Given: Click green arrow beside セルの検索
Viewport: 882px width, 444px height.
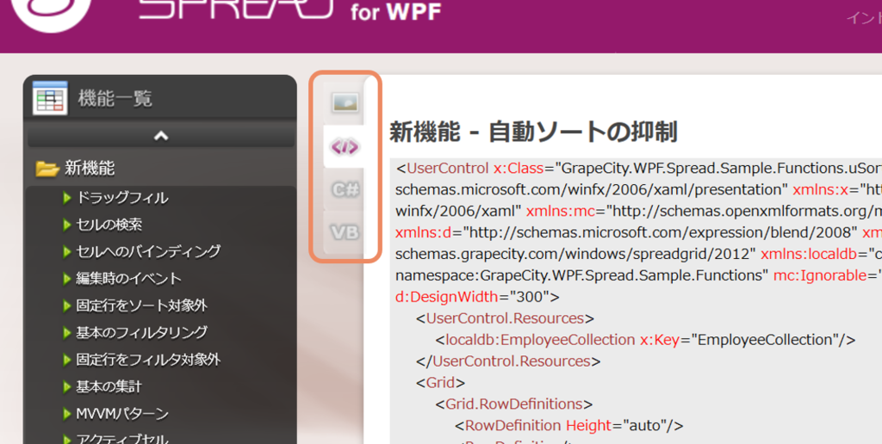Looking at the screenshot, I should click(x=67, y=225).
